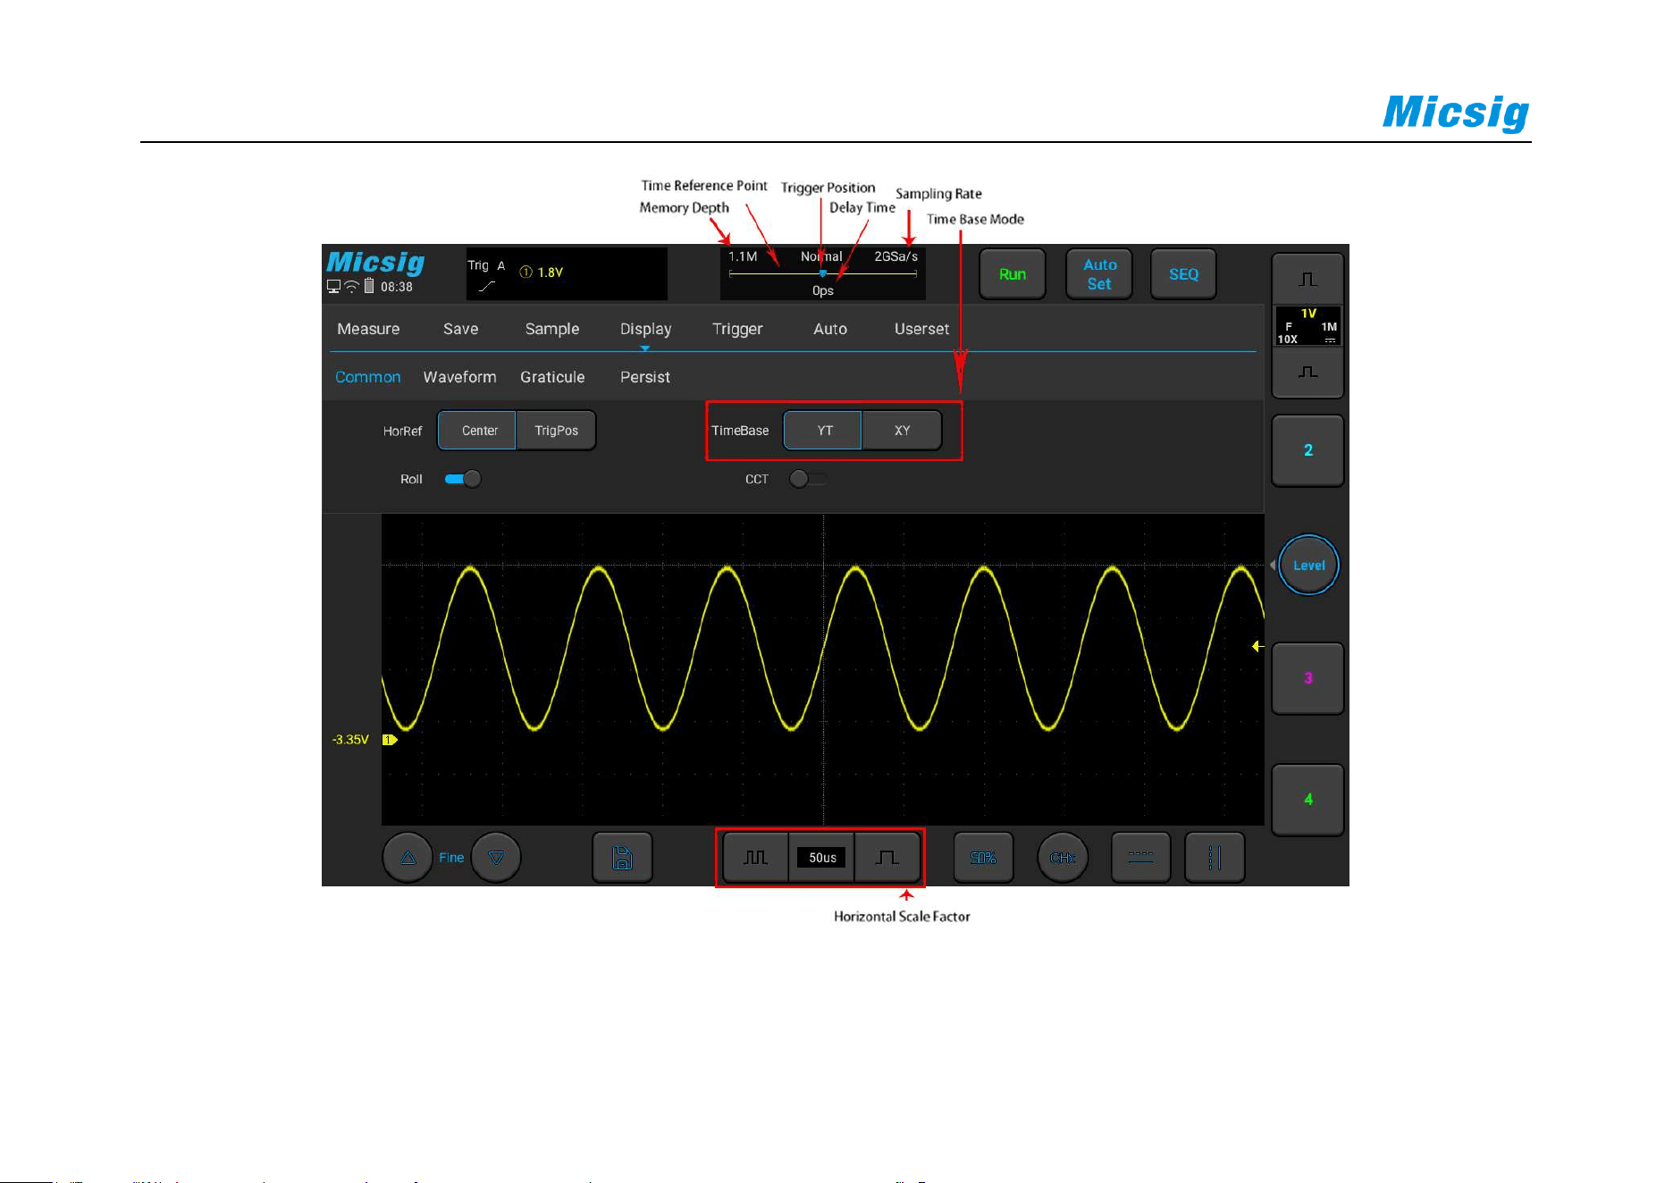
Task: Click the 50us time base value
Action: pyautogui.click(x=822, y=858)
